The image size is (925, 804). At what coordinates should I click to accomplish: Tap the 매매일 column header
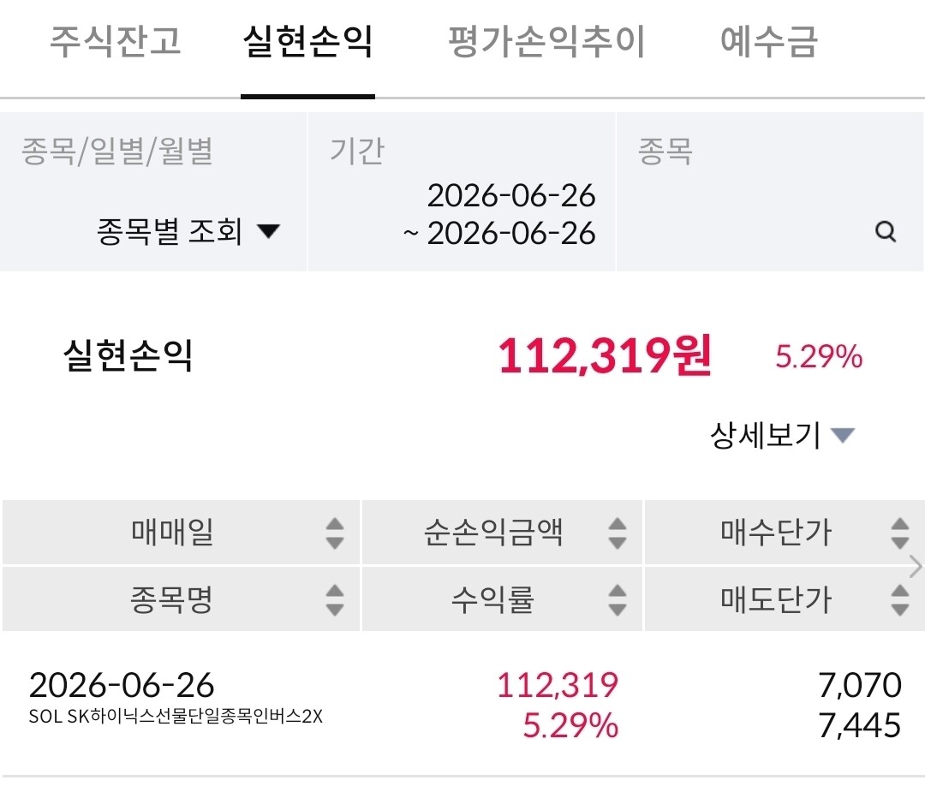click(181, 533)
